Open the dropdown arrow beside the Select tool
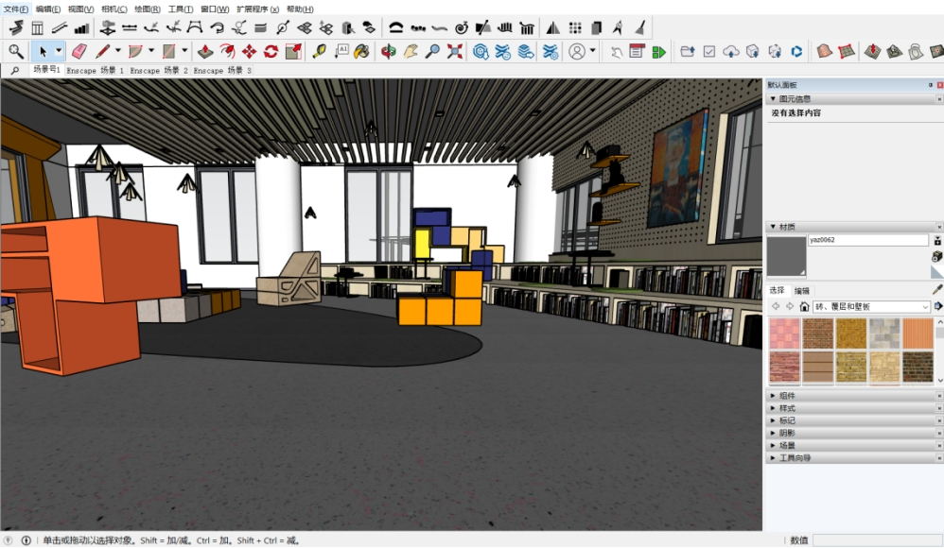944x548 pixels. click(59, 51)
